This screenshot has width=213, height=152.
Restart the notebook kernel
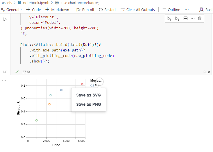[x=107, y=10]
